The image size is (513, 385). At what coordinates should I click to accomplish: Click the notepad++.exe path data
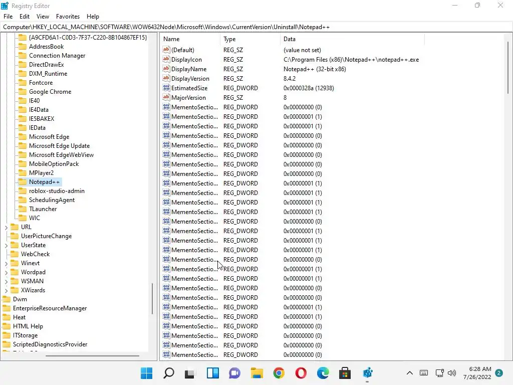pyautogui.click(x=351, y=60)
